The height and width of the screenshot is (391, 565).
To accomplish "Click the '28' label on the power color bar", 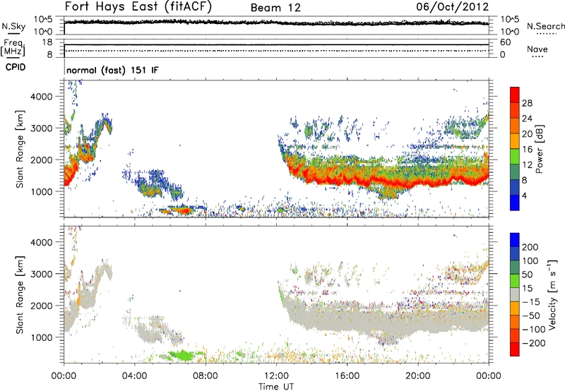I will click(527, 103).
